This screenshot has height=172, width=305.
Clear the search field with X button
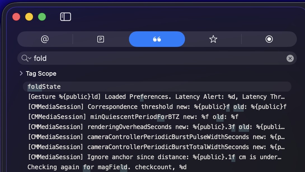290,58
